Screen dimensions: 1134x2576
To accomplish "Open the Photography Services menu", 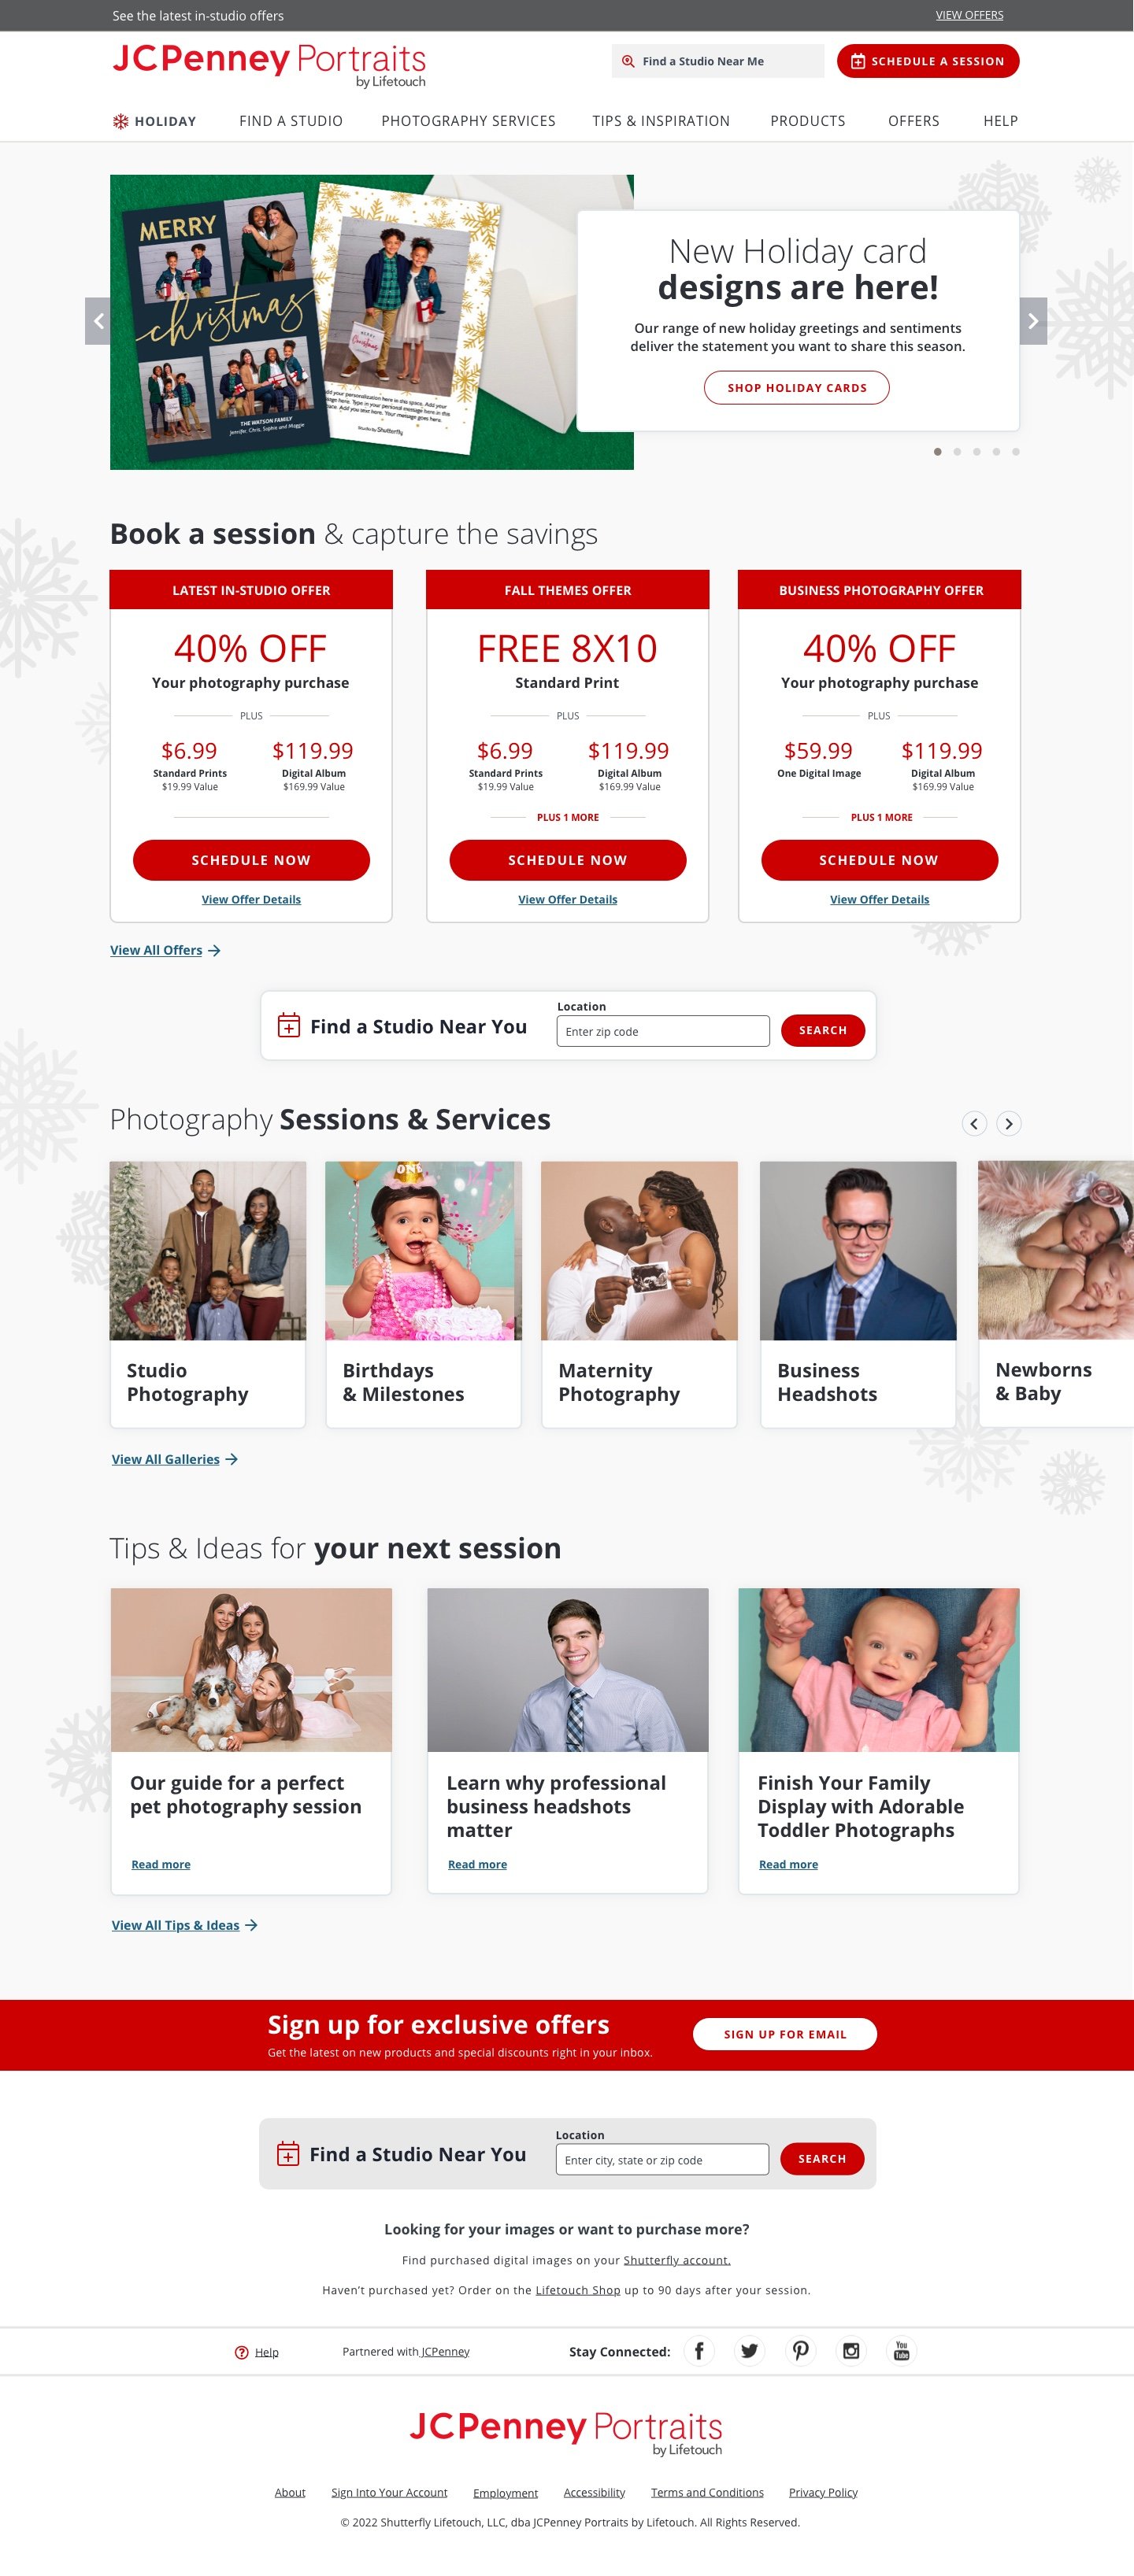I will 468,121.
